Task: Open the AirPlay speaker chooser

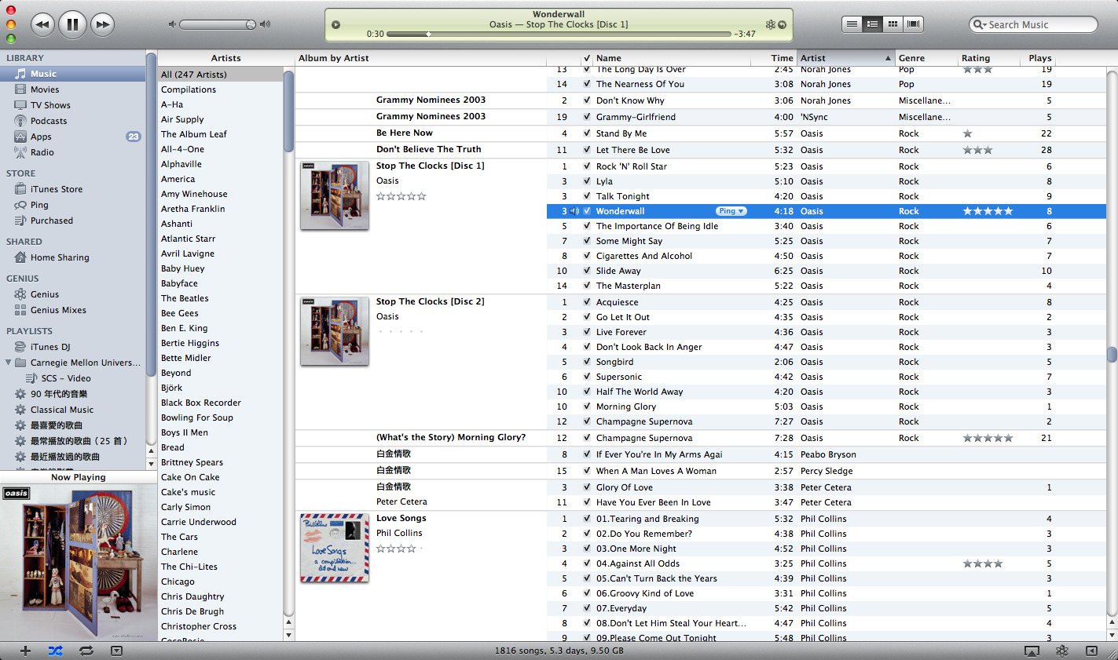Action: tap(1032, 651)
